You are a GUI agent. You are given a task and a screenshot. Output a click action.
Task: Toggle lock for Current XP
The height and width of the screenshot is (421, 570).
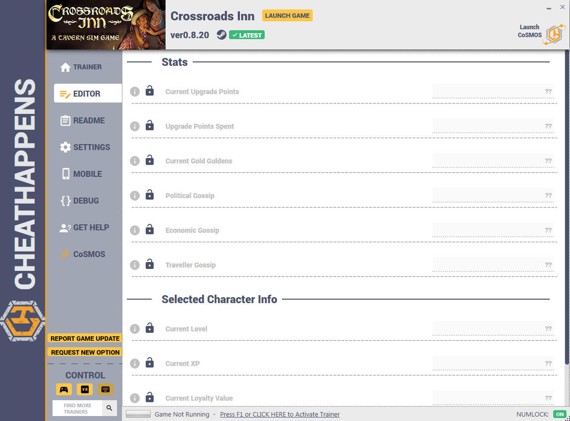click(x=149, y=363)
